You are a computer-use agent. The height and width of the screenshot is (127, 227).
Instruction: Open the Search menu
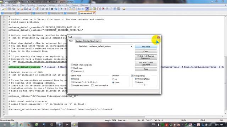(15, 5)
